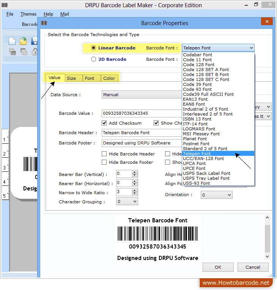The width and height of the screenshot is (277, 290).
Task: Tick the cut-off Hide checkbox right of Hide Barcode Header
Action: click(167, 154)
